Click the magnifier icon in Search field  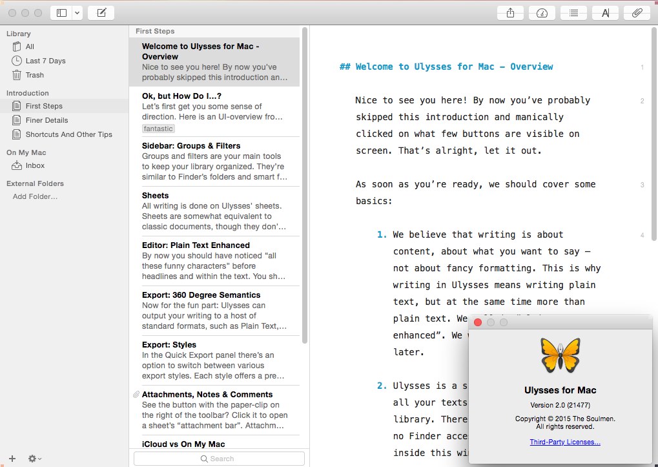tap(204, 459)
